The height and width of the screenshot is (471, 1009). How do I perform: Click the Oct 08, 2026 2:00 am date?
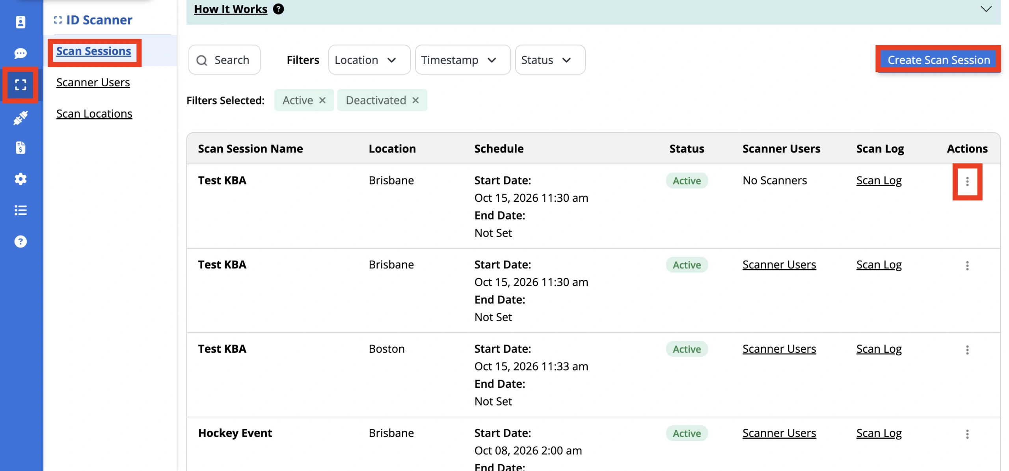point(528,451)
